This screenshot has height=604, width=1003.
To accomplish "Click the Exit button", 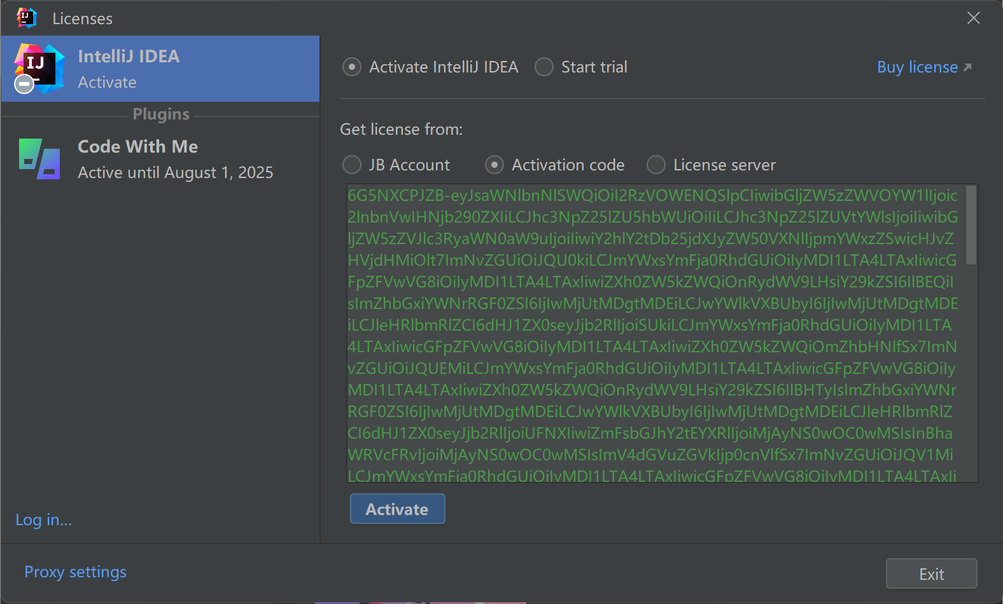I will pos(931,573).
